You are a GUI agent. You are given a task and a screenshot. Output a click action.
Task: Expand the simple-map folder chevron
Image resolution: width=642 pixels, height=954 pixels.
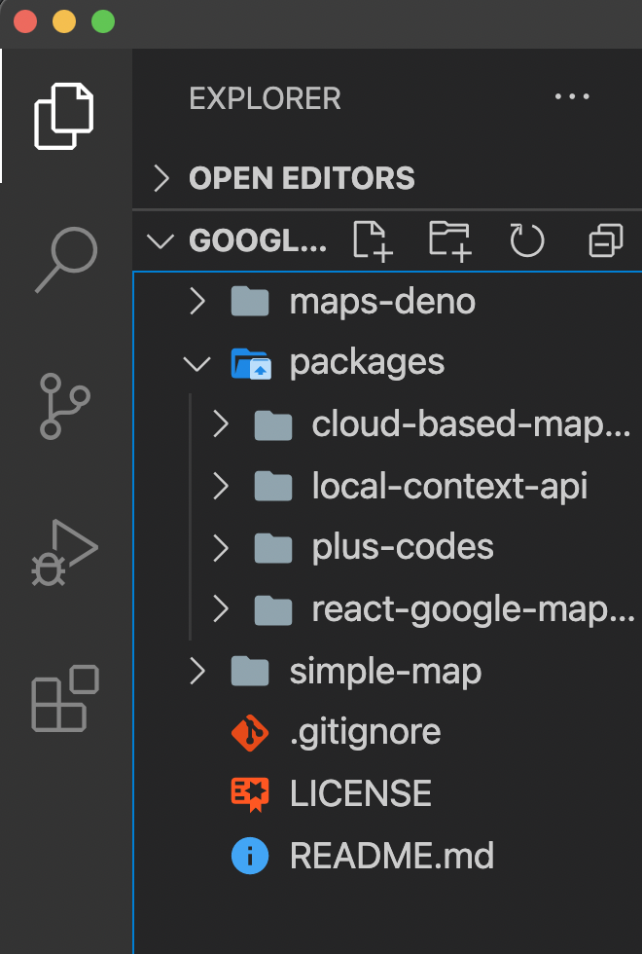click(196, 671)
